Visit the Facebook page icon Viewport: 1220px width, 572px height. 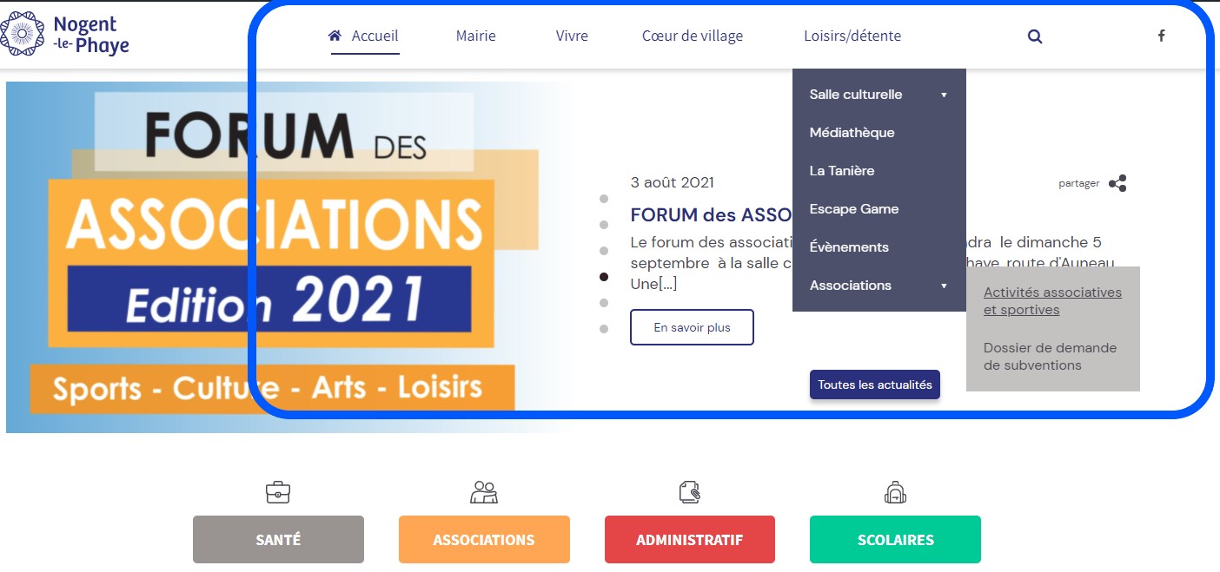[1161, 36]
